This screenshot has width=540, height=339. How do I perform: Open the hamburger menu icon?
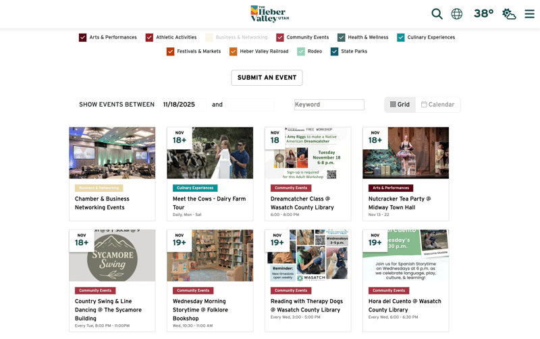529,14
